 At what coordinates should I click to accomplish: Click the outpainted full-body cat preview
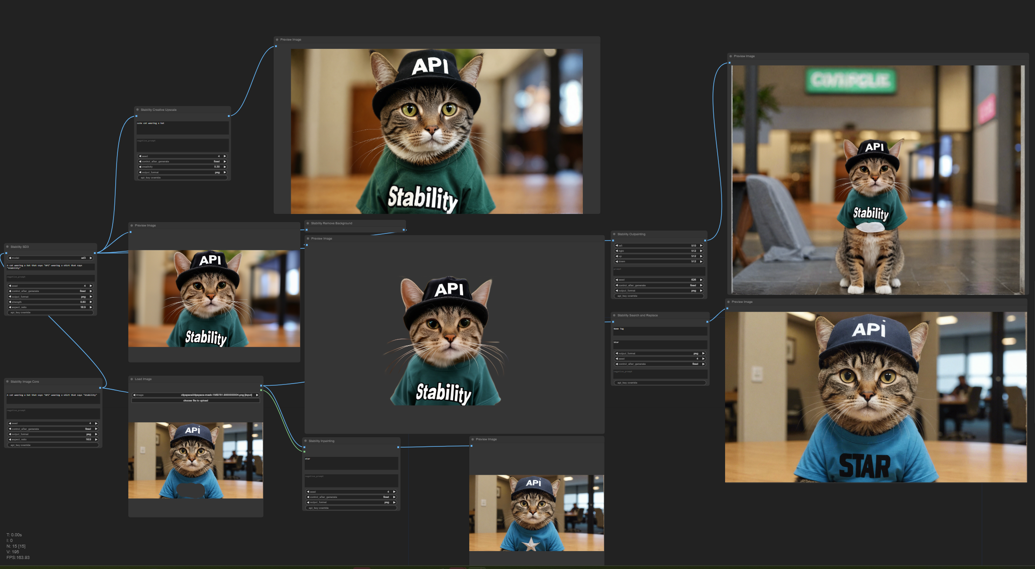click(x=878, y=180)
